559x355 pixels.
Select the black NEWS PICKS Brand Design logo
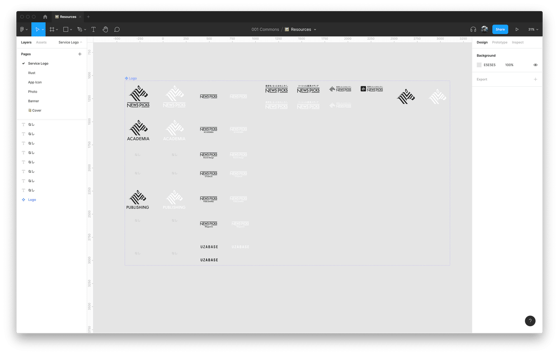coord(209,155)
